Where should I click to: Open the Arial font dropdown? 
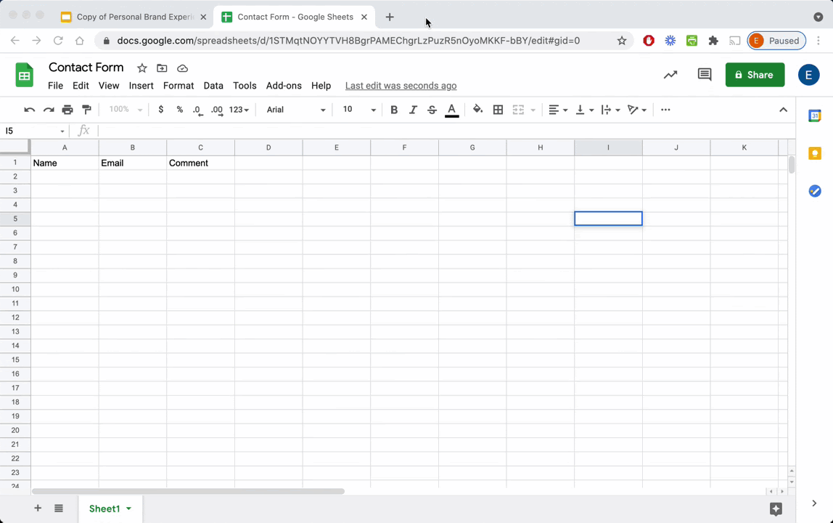pos(296,110)
